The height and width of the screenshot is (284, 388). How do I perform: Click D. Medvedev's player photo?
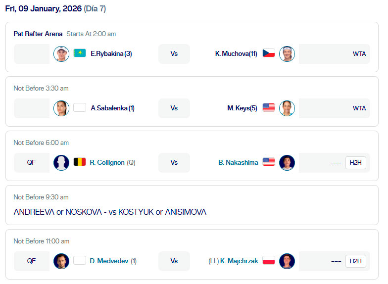(x=61, y=261)
